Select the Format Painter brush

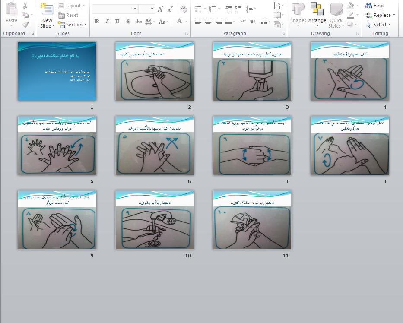point(25,25)
